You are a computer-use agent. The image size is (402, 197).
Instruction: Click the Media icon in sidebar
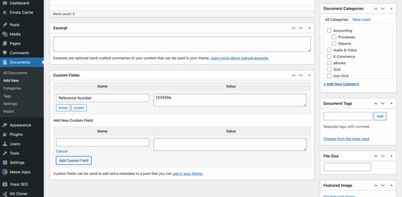4,34
